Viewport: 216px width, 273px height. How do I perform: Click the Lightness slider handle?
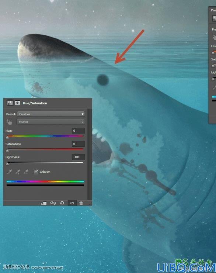(7, 164)
